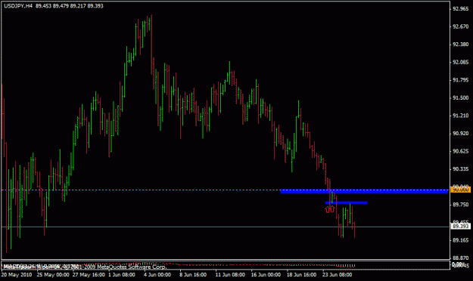Click the 4 Jun 00:00 time label

[157, 275]
